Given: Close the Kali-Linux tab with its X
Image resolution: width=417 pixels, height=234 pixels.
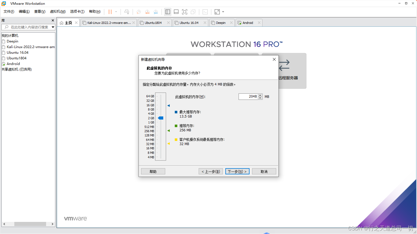Looking at the screenshot, I should 134,23.
